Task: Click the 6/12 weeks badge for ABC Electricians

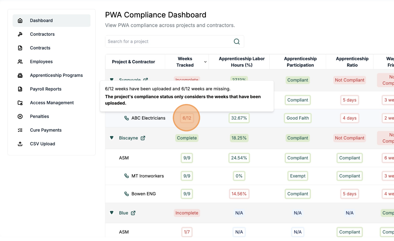Action: 187,118
